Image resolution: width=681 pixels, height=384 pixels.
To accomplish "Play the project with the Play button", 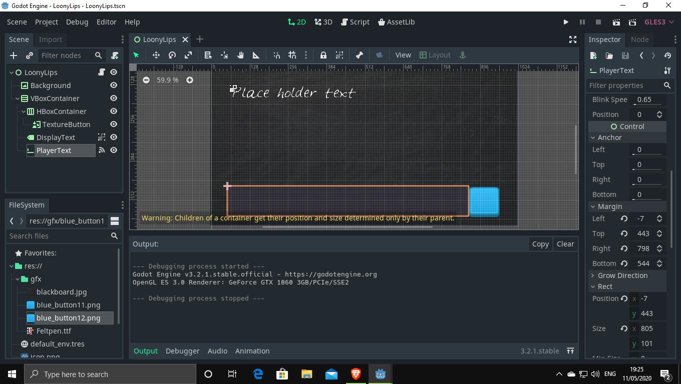I will pos(566,22).
